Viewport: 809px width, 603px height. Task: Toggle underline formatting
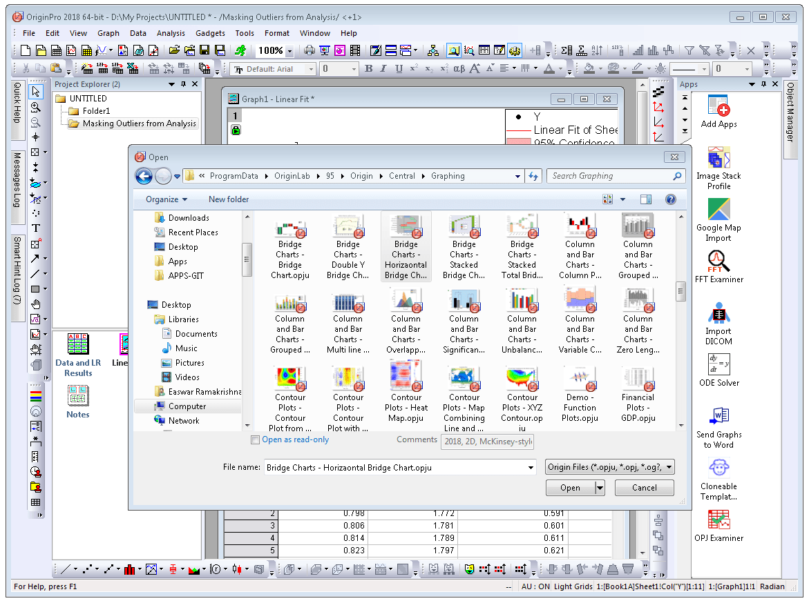pos(399,68)
